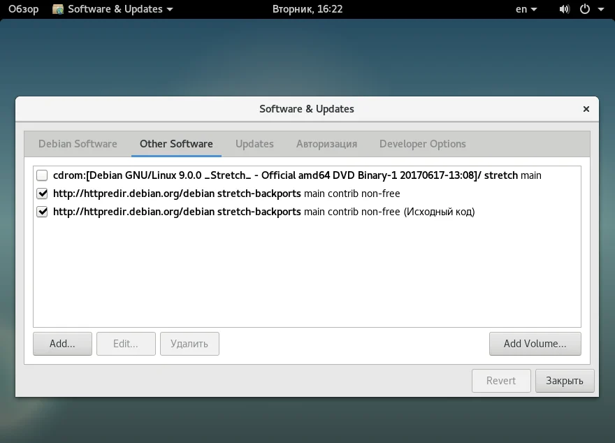Expand the Software & Updates app menu arrow
Screen dimensions: 615x443
click(x=170, y=9)
